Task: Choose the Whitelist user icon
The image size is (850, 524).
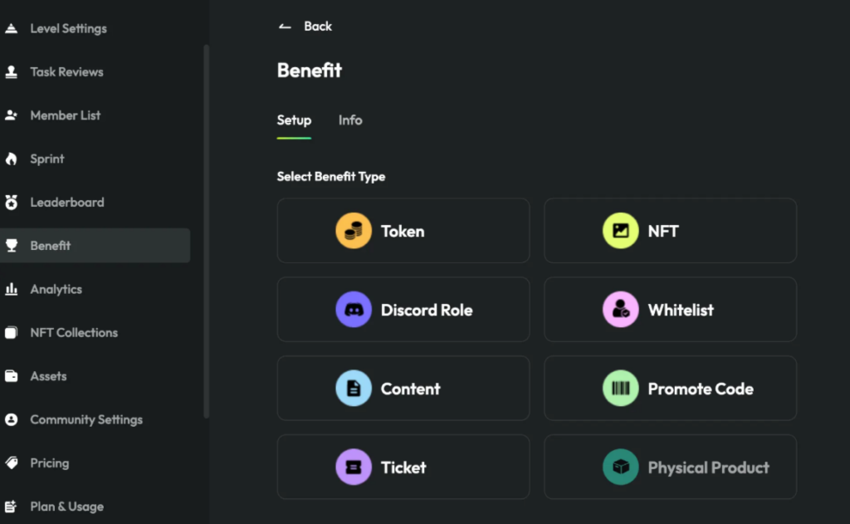Action: click(x=620, y=310)
